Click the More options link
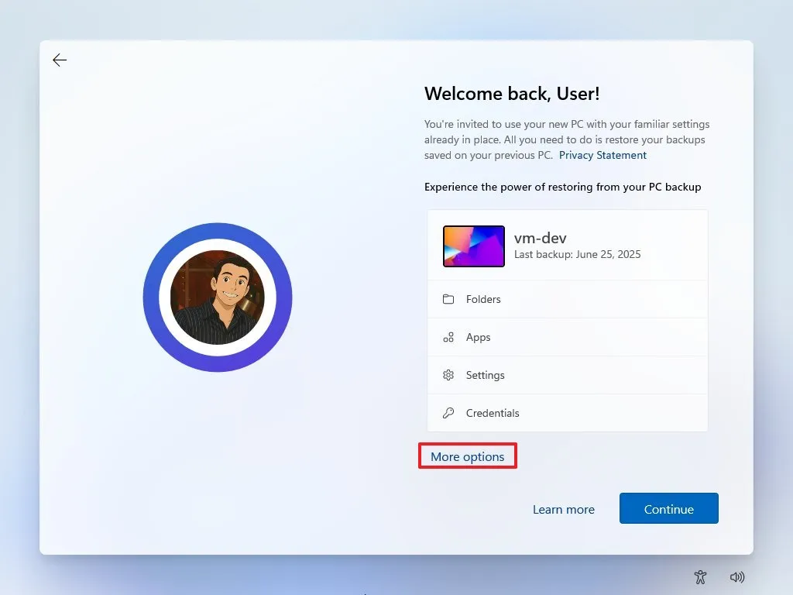793x595 pixels. (468, 457)
